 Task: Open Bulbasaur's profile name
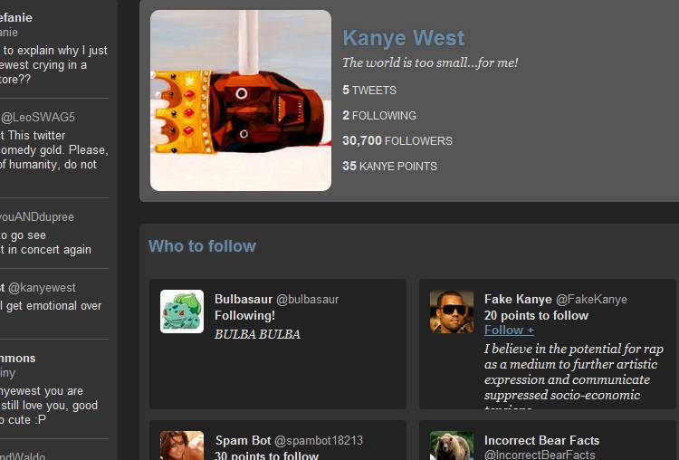coord(243,299)
